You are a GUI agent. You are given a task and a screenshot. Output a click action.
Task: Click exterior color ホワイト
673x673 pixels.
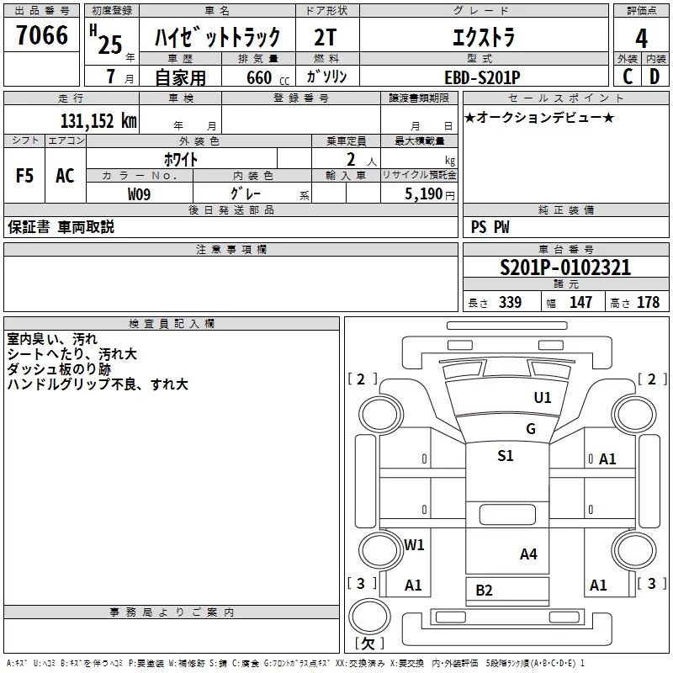coord(181,159)
